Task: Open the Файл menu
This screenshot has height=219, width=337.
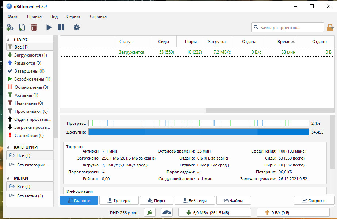Action: 13,16
